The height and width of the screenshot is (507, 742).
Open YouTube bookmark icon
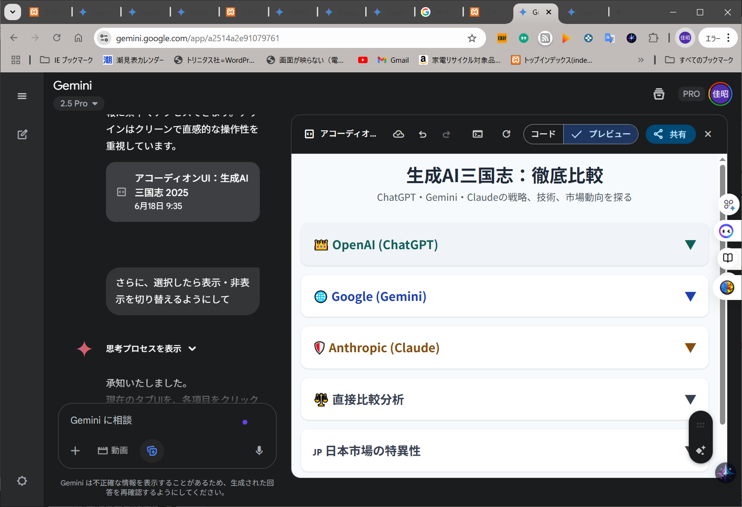[x=363, y=60]
